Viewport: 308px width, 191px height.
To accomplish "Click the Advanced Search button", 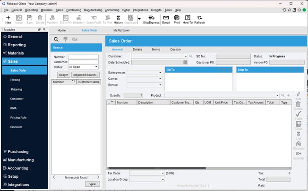I will pos(85,75).
